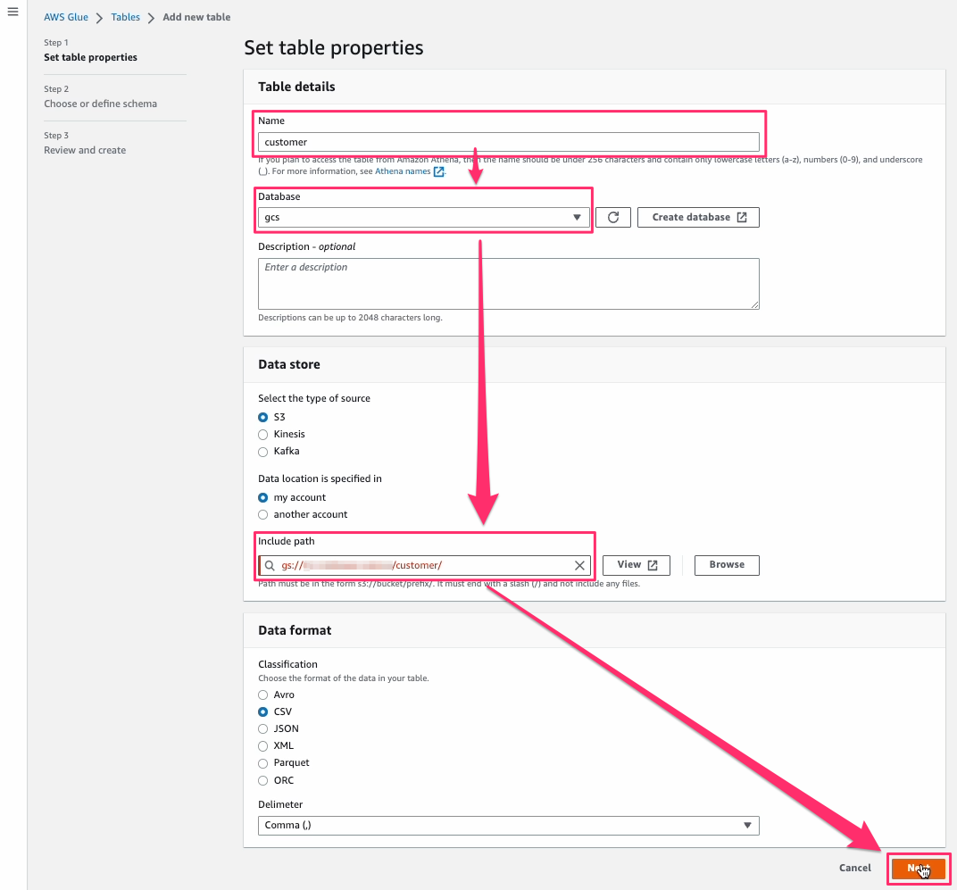Choose 'another account' data location
Screen dimensions: 957x890
coord(263,515)
